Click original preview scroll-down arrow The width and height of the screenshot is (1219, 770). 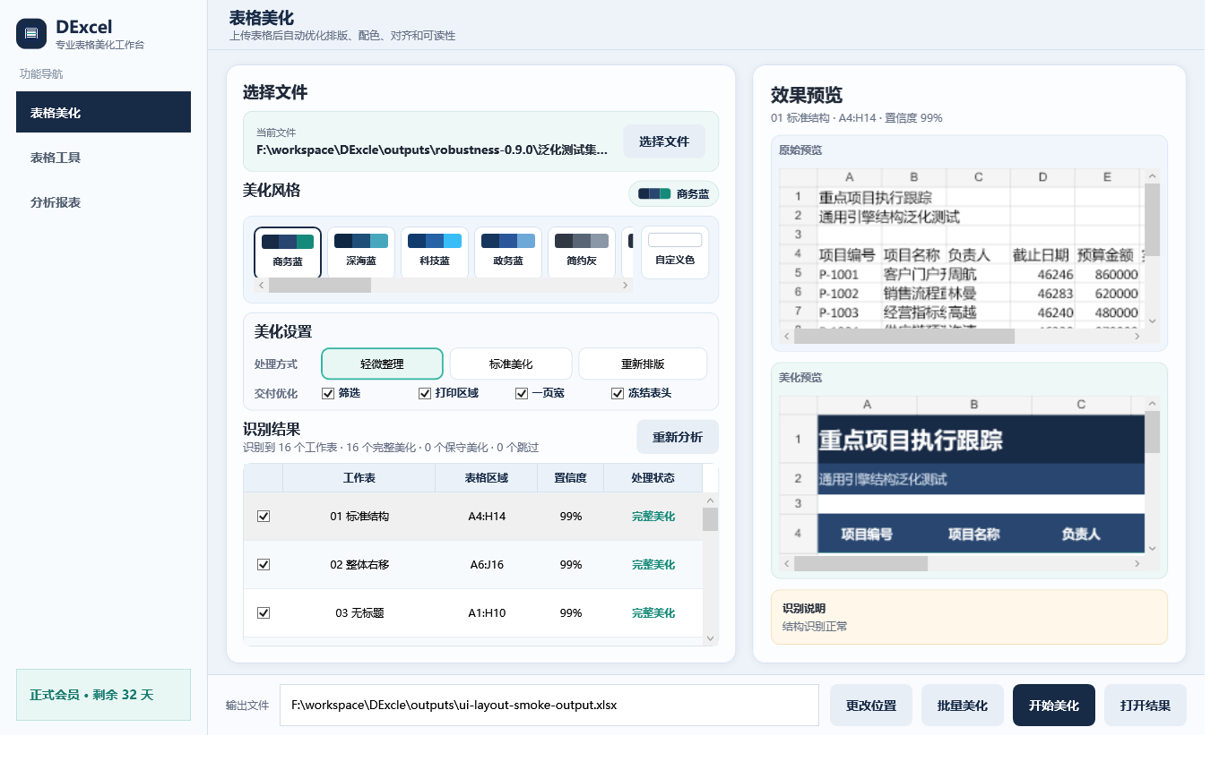coord(1153,321)
